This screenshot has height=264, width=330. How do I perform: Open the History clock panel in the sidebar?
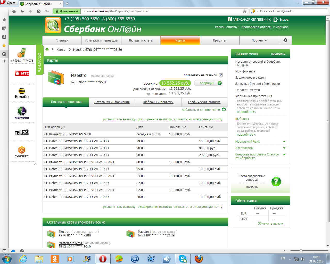point(4,54)
